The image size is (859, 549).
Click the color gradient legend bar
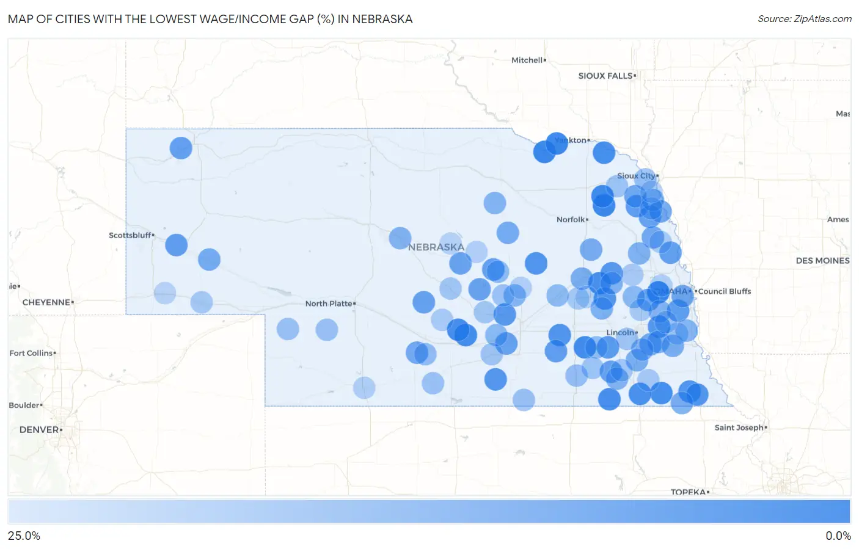[x=429, y=512]
